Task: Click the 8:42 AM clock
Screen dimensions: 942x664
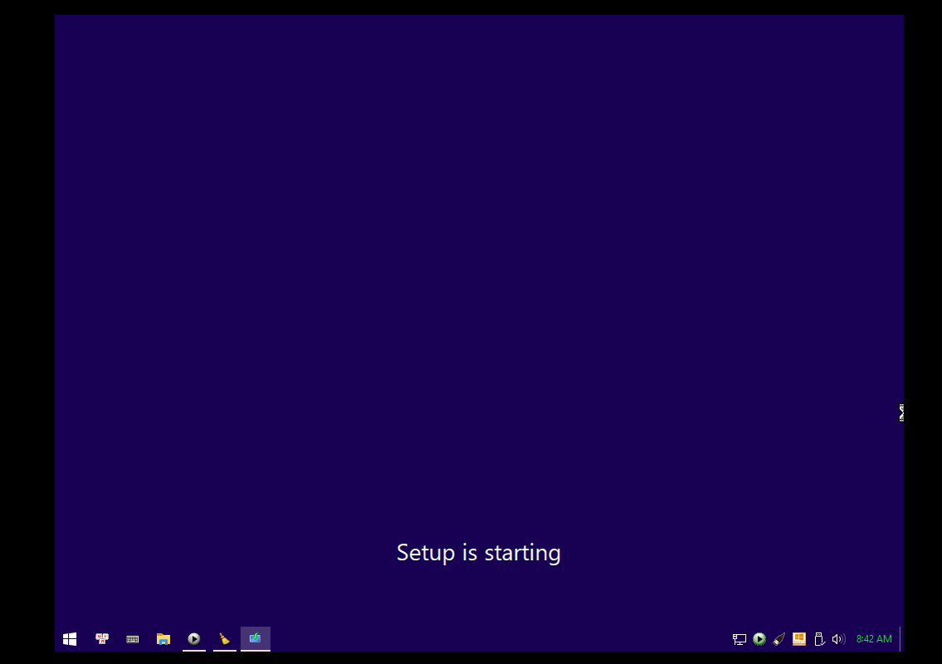Action: coord(874,639)
